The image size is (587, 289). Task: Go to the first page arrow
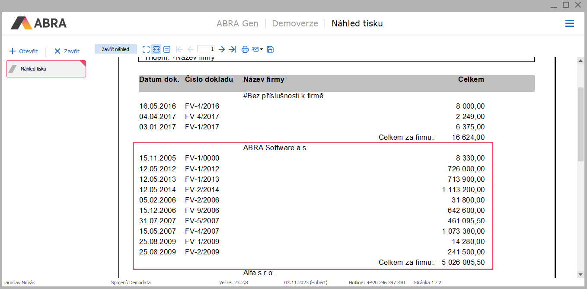click(x=180, y=49)
